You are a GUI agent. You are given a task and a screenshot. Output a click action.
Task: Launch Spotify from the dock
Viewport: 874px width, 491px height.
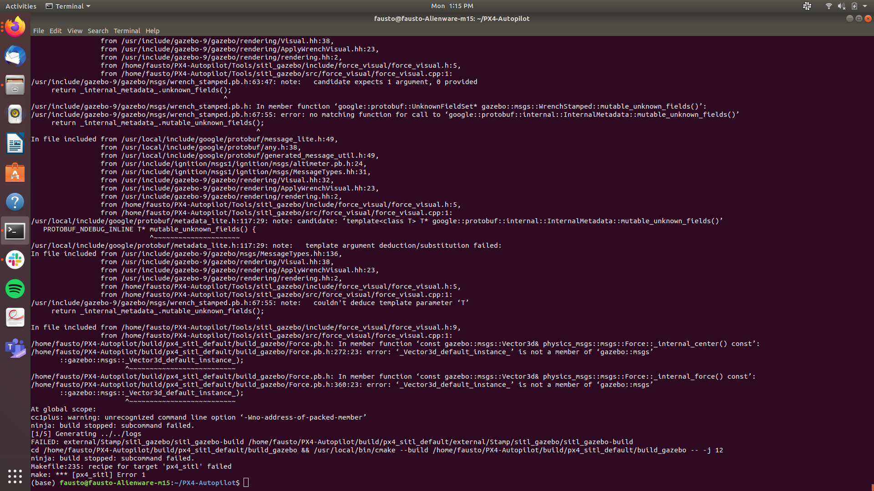click(x=15, y=288)
